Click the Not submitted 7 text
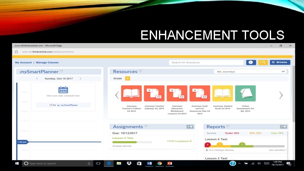 (x=278, y=150)
